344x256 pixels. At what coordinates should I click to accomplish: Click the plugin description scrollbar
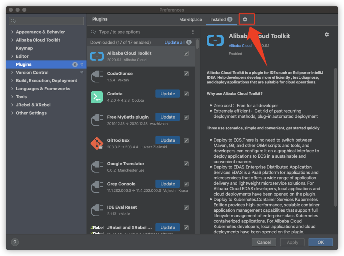(335, 137)
